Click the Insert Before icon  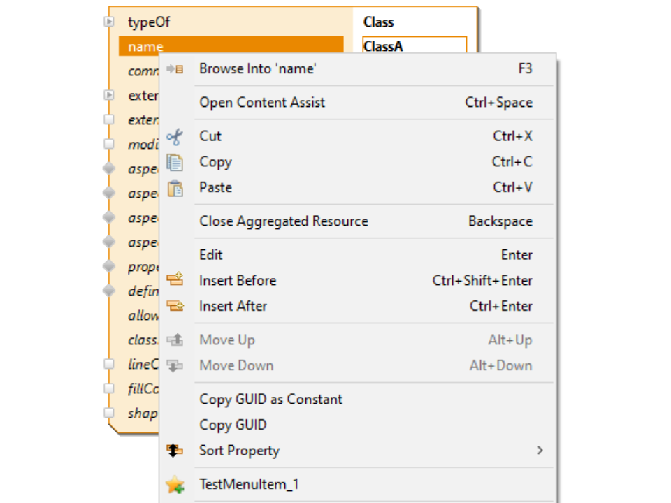tap(175, 280)
